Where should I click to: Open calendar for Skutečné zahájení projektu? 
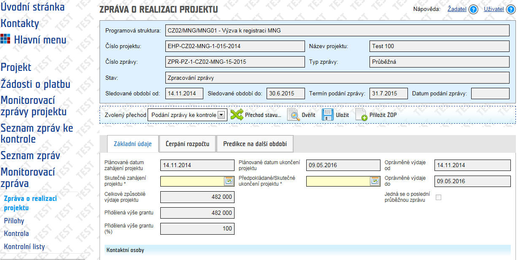pos(229,181)
